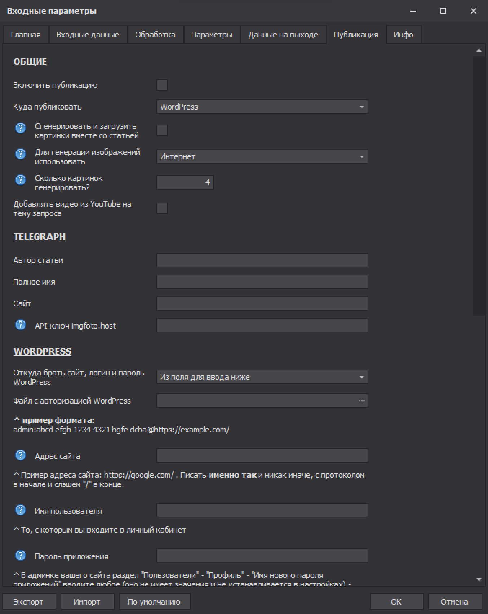
Task: Enable adding YouTube videos checkbox
Action: (162, 208)
